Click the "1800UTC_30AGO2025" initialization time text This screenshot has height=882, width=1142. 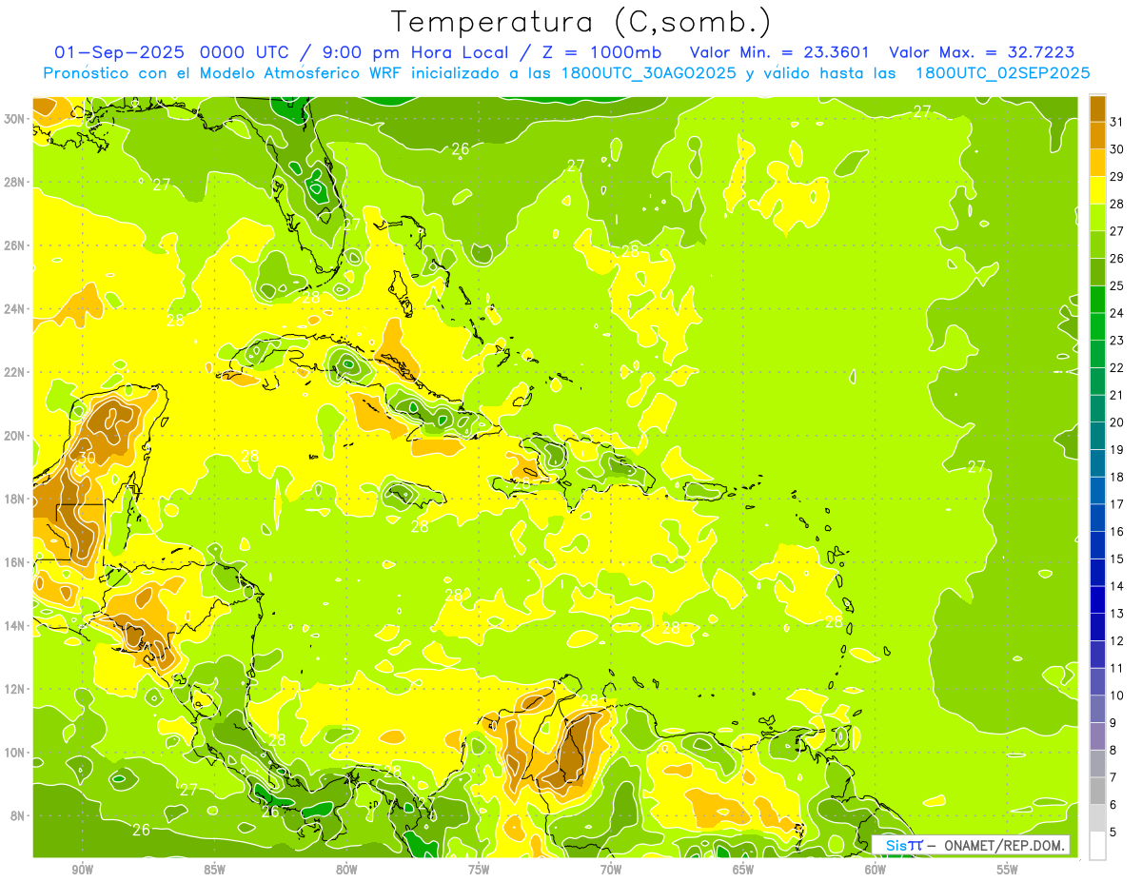click(647, 73)
